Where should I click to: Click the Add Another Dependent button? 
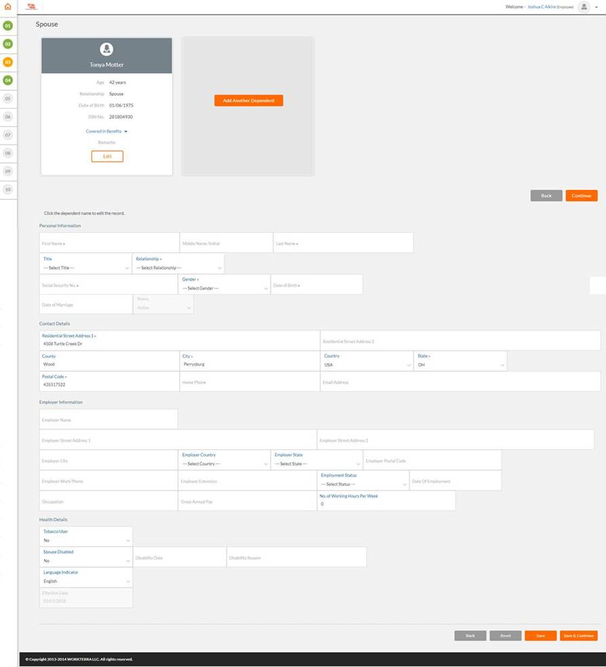[x=248, y=100]
